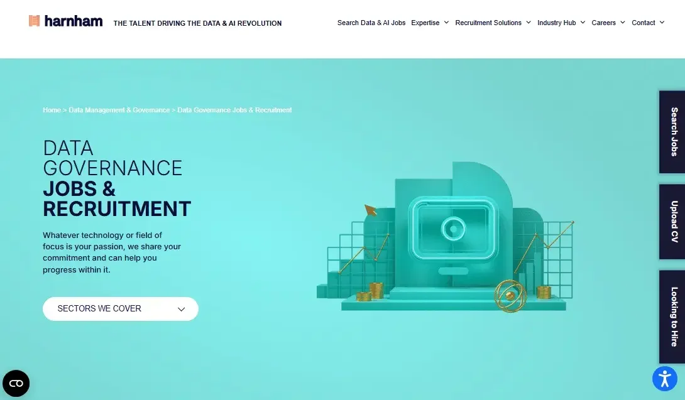Open the Expertise menu
The height and width of the screenshot is (400, 685).
(x=425, y=23)
